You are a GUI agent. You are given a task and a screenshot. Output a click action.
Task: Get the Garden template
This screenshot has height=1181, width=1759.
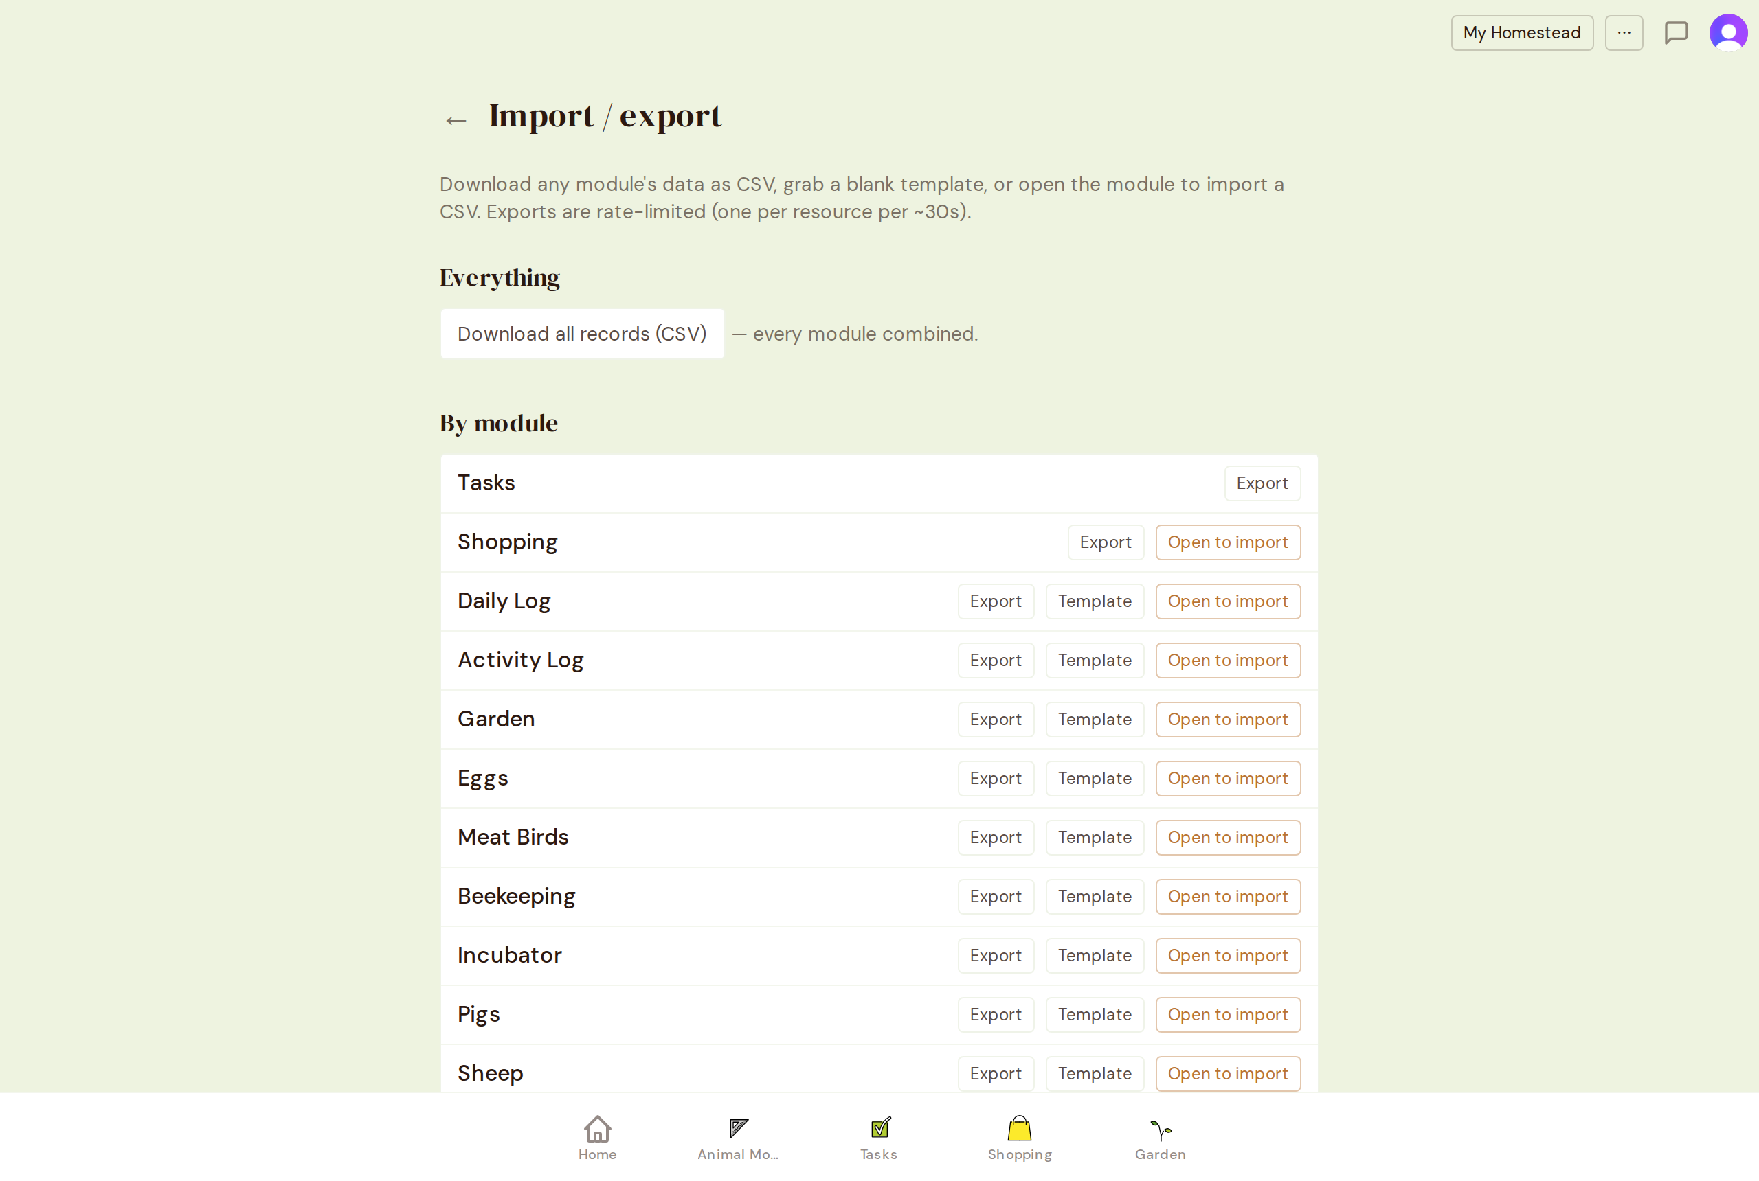(1095, 720)
